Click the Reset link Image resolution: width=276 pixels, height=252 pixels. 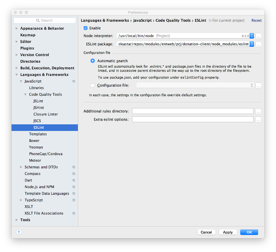point(256,20)
